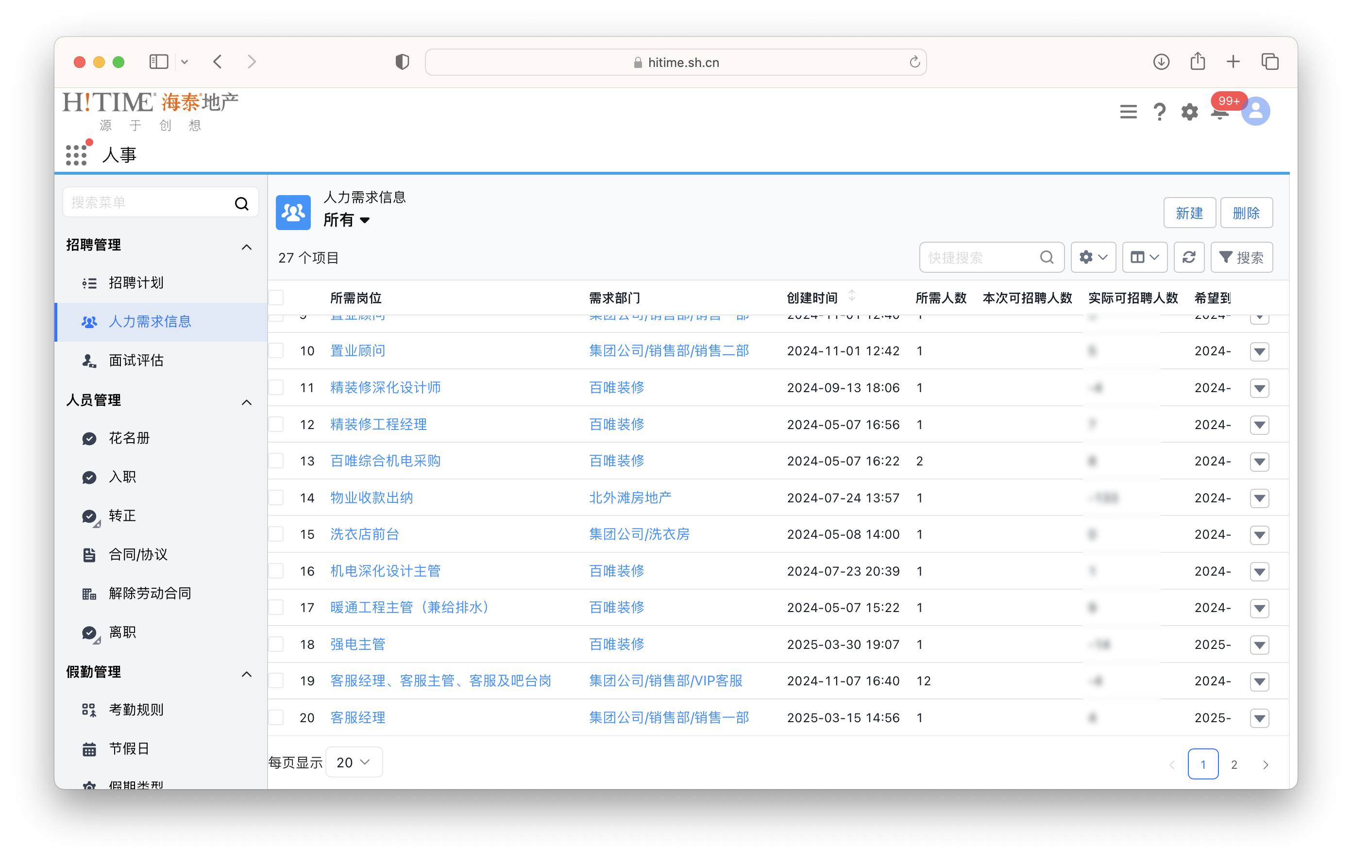Collapse the 招聘管理 menu section
1352x861 pixels.
[x=247, y=247]
